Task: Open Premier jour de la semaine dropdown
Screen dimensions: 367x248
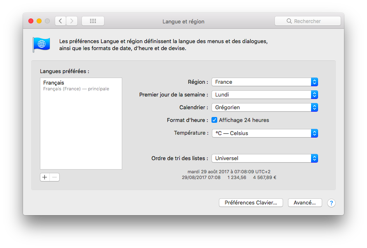Action: click(265, 94)
